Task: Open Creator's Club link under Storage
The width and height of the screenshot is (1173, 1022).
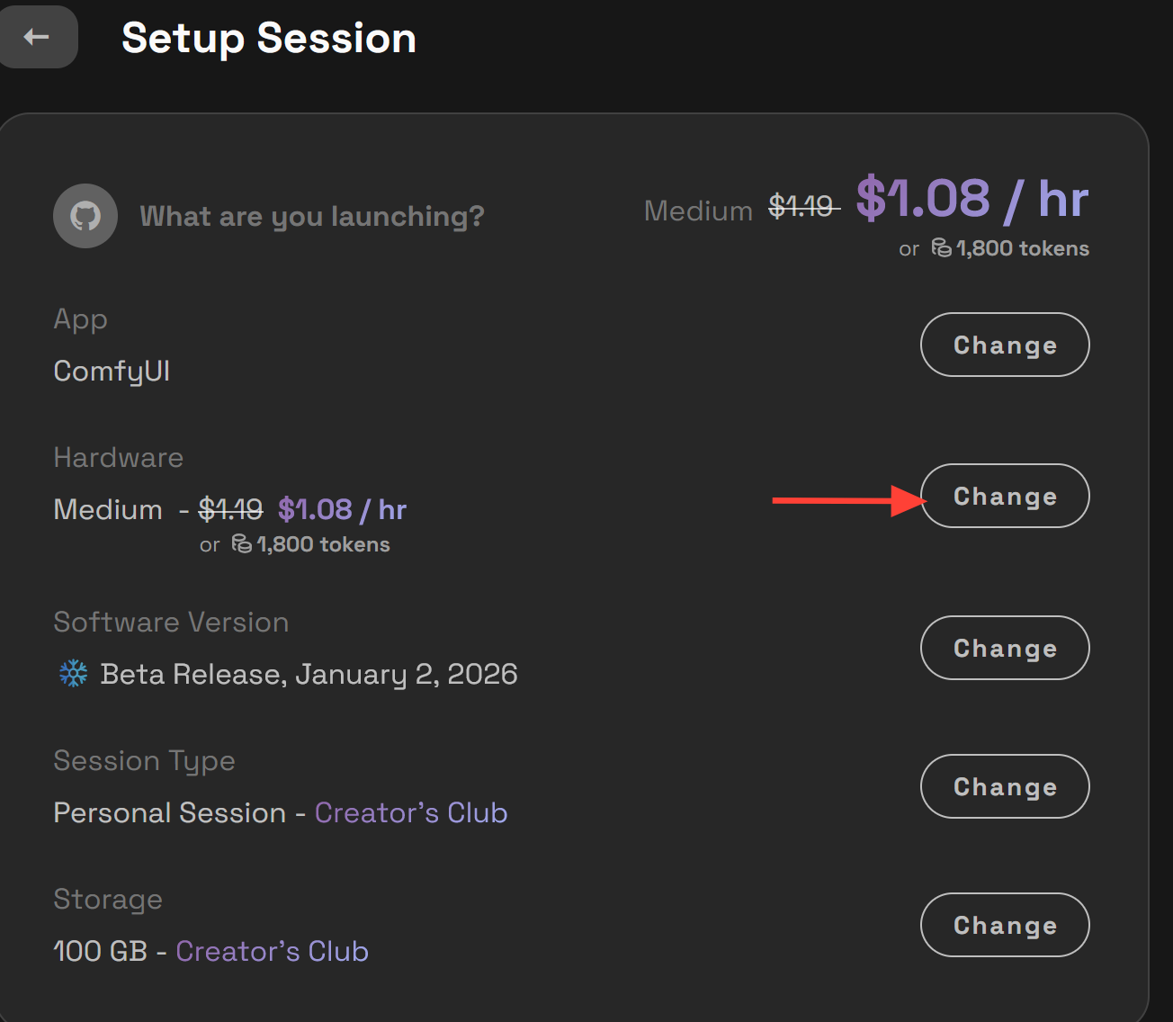Action: tap(272, 951)
